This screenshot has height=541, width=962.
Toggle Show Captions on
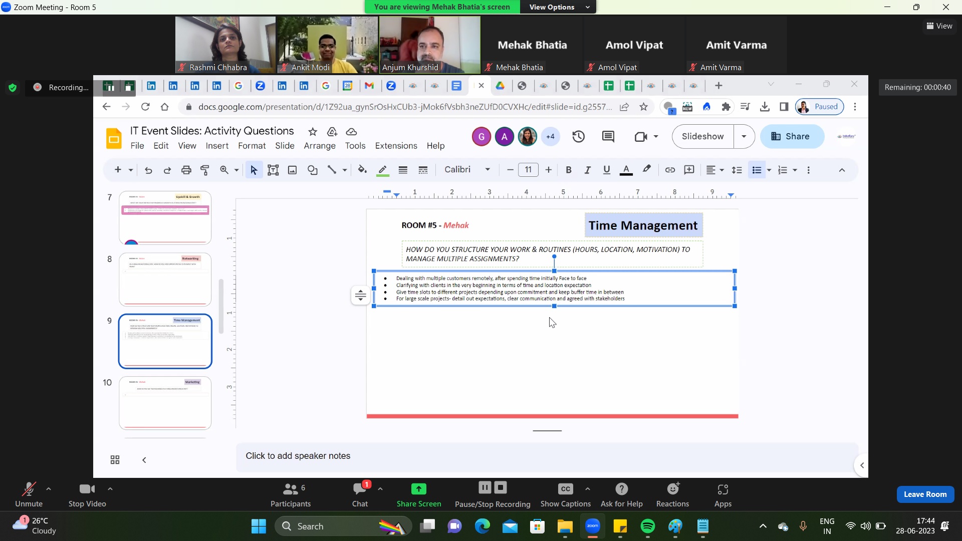pyautogui.click(x=566, y=489)
